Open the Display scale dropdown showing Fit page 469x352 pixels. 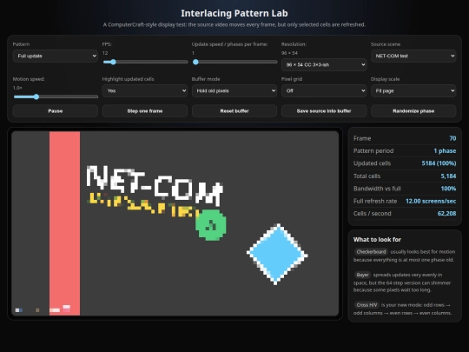tap(413, 90)
